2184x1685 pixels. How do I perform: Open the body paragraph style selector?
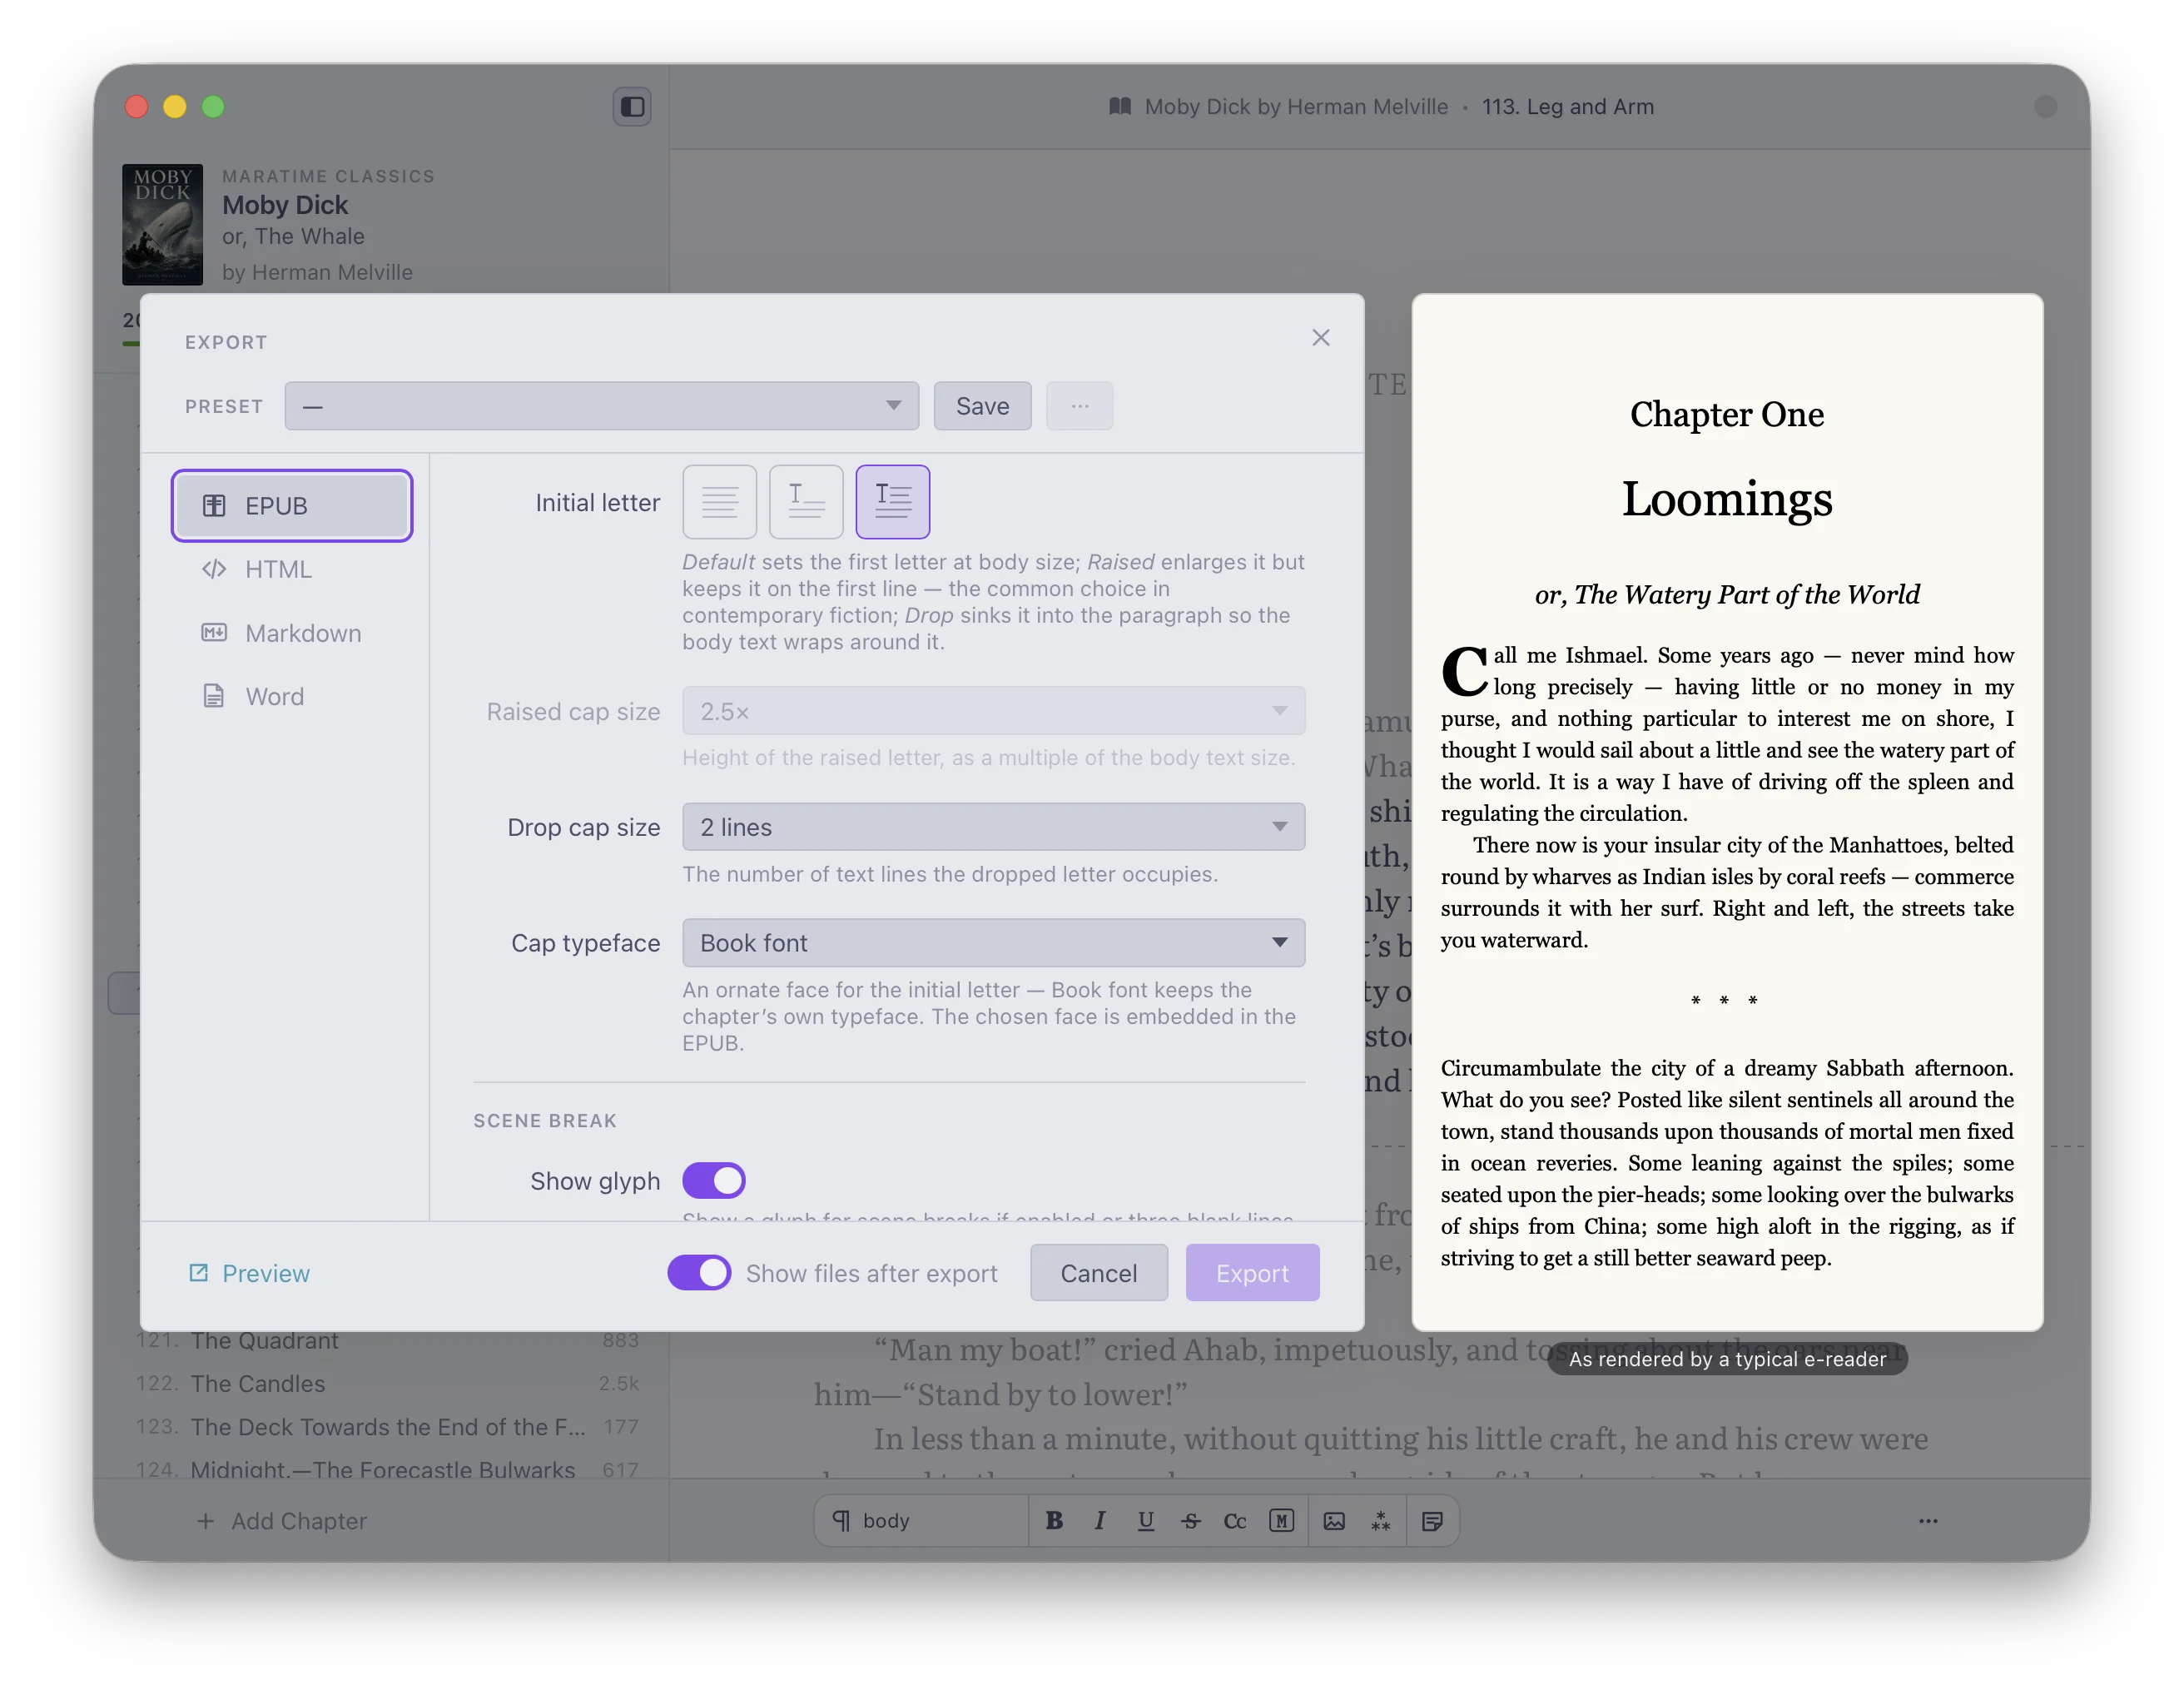921,1521
